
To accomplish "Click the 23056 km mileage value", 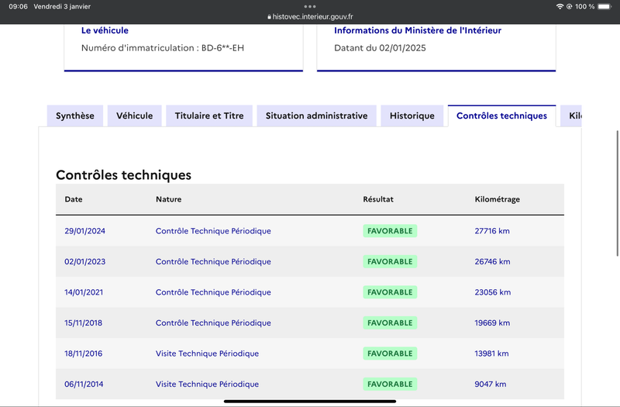I will tap(493, 292).
